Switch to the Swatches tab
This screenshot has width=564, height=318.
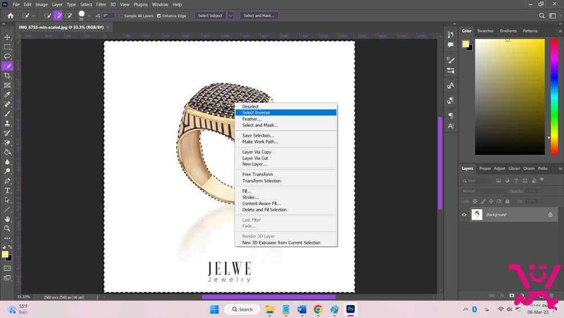tap(485, 31)
